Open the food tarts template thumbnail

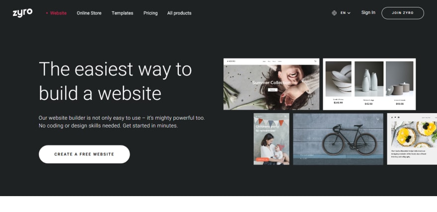412,139
